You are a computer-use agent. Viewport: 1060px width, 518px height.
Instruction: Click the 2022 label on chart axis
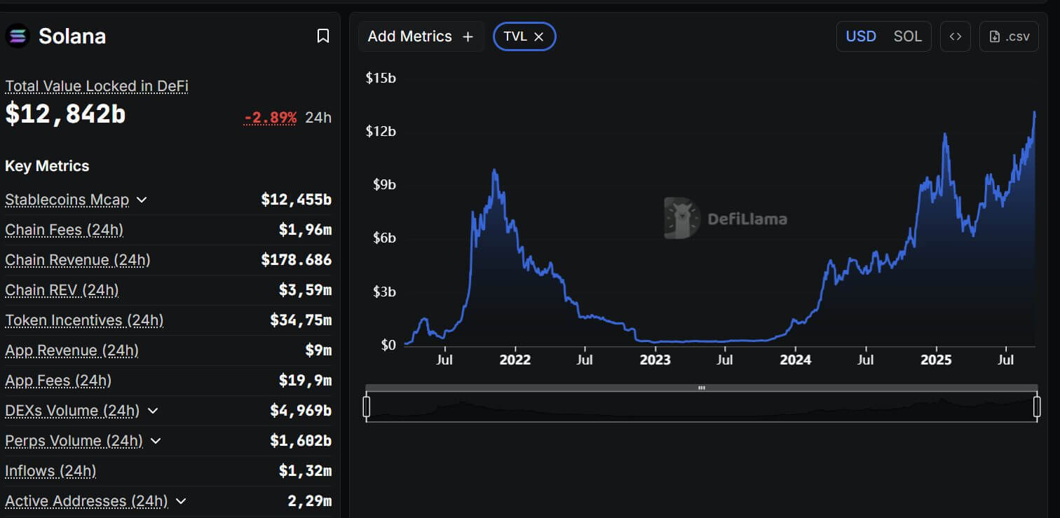[x=515, y=360]
